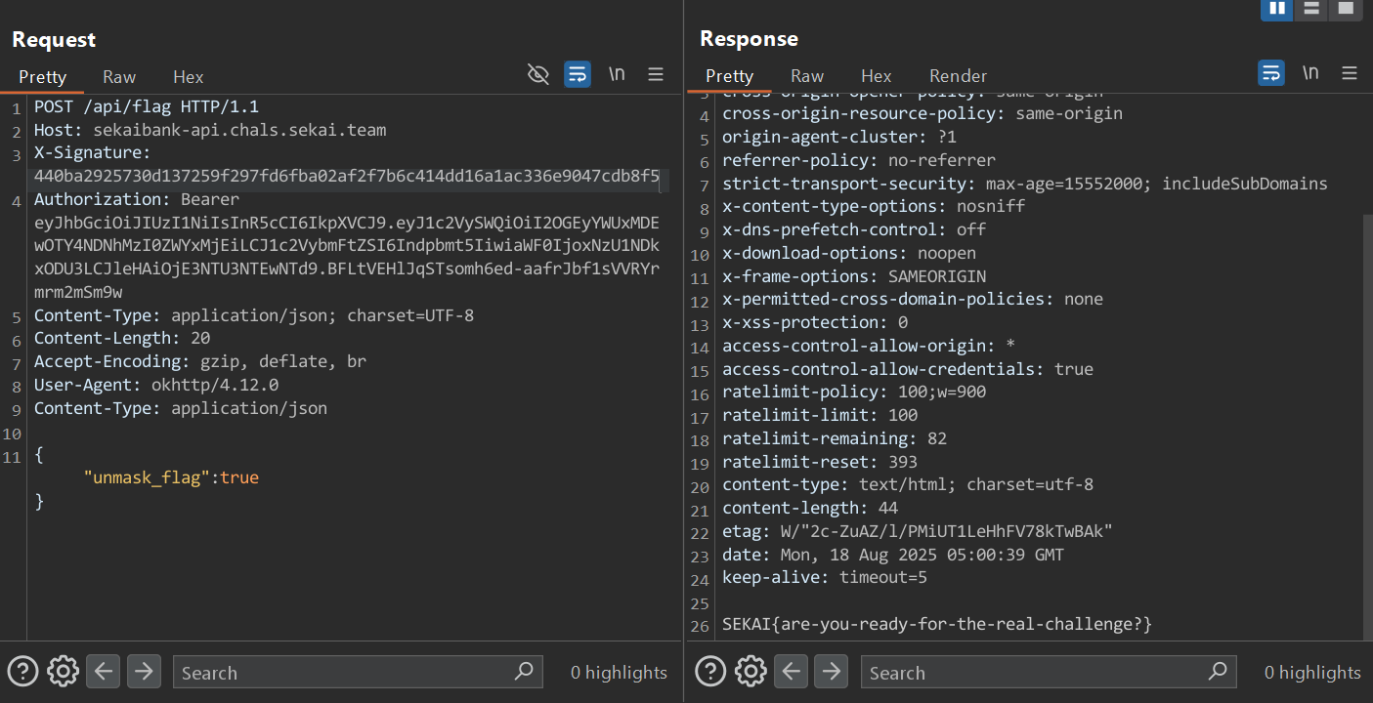Open Request search help icon
The height and width of the screenshot is (703, 1373).
coord(22,672)
